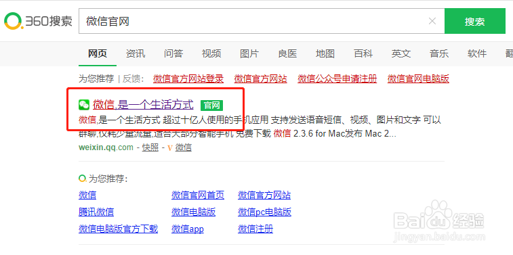Click the 官网 badge beside the WeChat result

click(x=211, y=105)
